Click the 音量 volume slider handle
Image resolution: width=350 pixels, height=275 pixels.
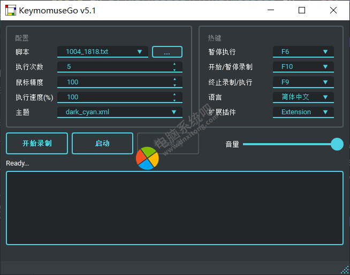[x=337, y=144]
